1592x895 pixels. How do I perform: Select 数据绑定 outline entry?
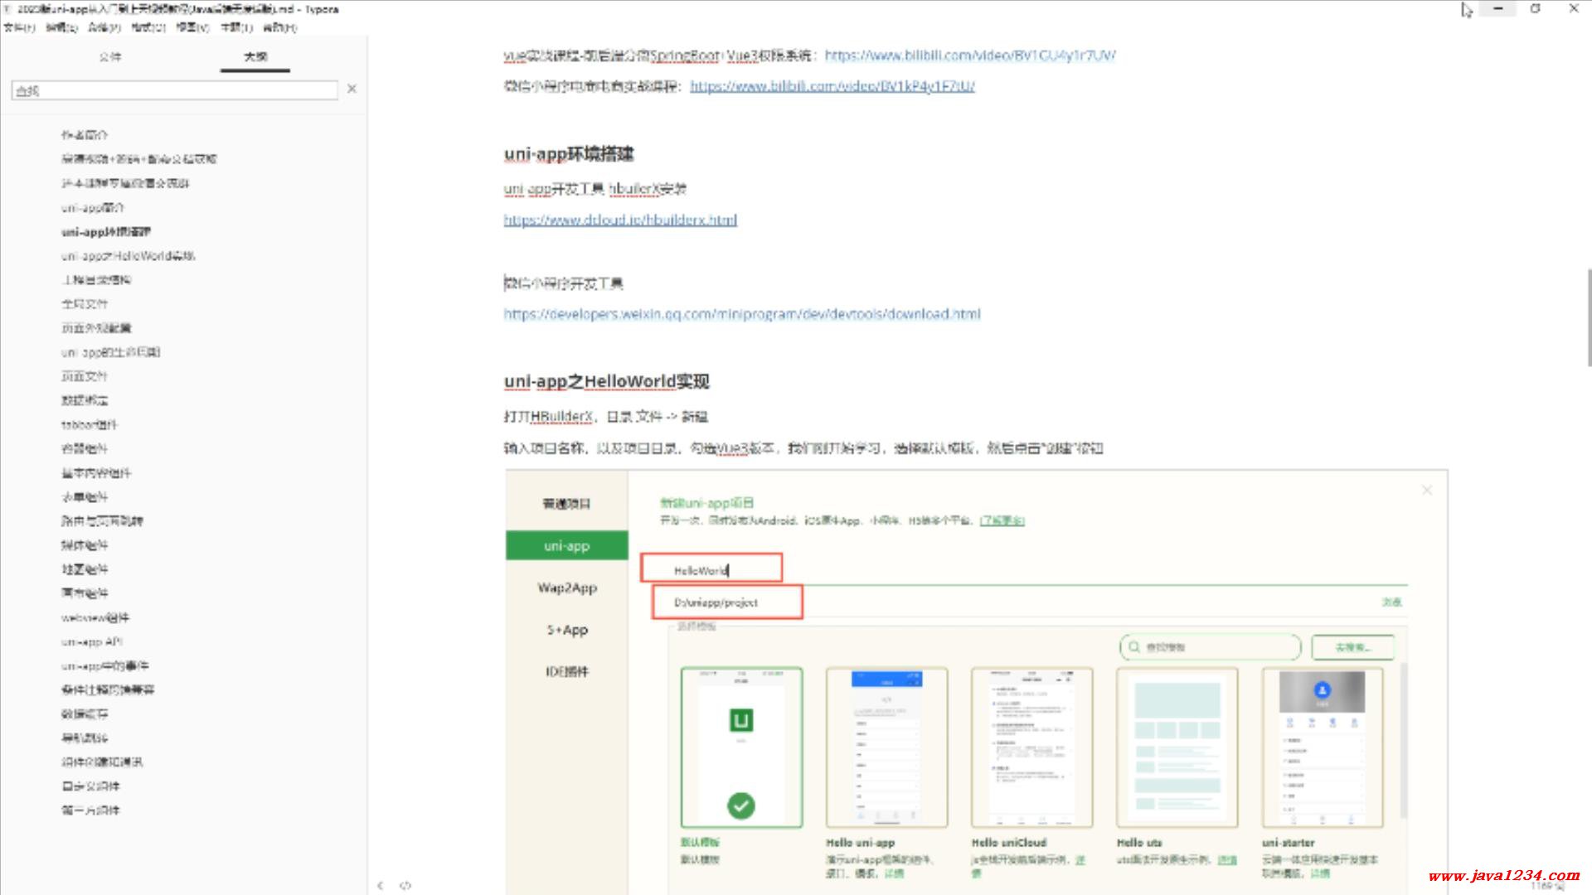coord(85,399)
